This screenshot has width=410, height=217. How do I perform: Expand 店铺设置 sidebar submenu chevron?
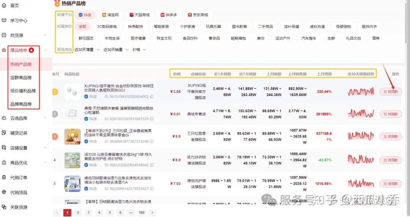point(45,148)
